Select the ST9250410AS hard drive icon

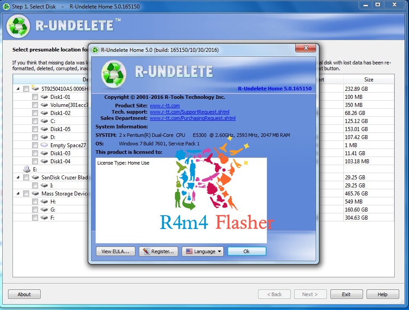coord(35,88)
